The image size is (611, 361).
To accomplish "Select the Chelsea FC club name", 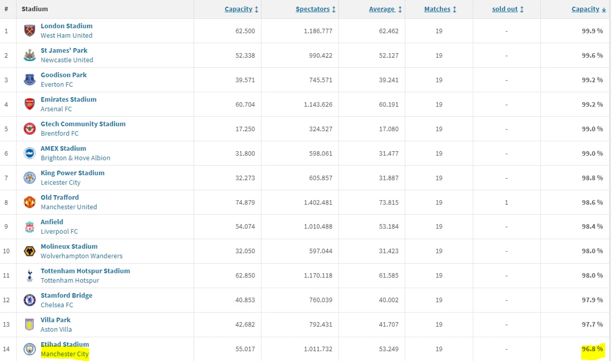I will coord(57,305).
